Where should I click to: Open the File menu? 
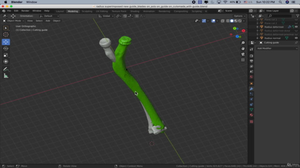pos(9,11)
